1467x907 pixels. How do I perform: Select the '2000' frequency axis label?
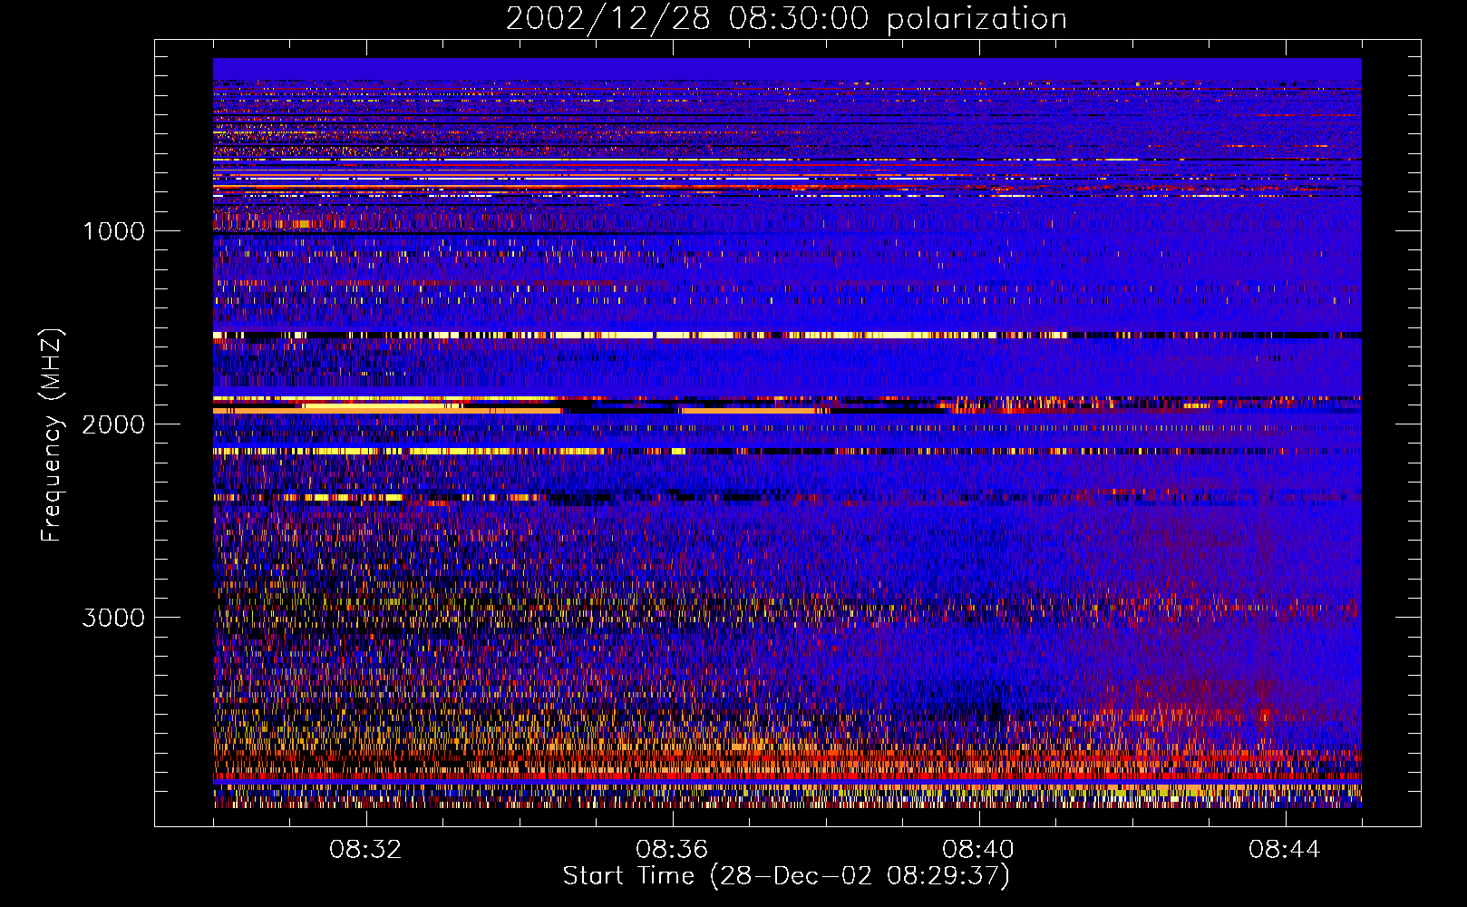tap(113, 424)
